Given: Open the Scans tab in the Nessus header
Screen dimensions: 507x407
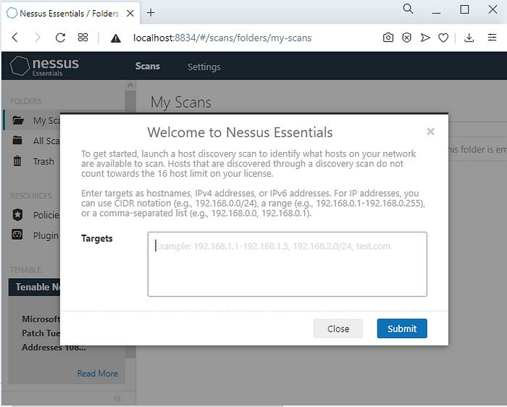Looking at the screenshot, I should tap(148, 67).
